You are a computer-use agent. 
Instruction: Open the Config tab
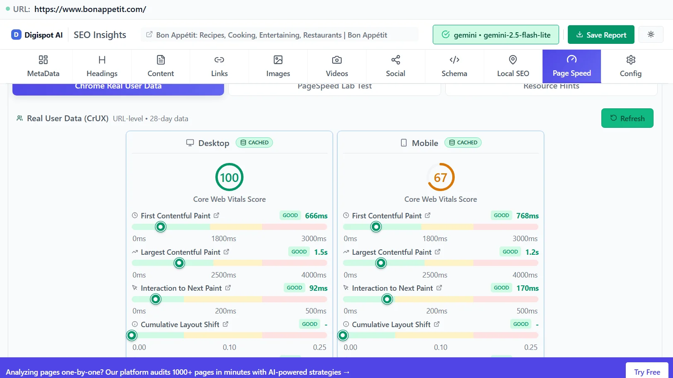pyautogui.click(x=631, y=67)
